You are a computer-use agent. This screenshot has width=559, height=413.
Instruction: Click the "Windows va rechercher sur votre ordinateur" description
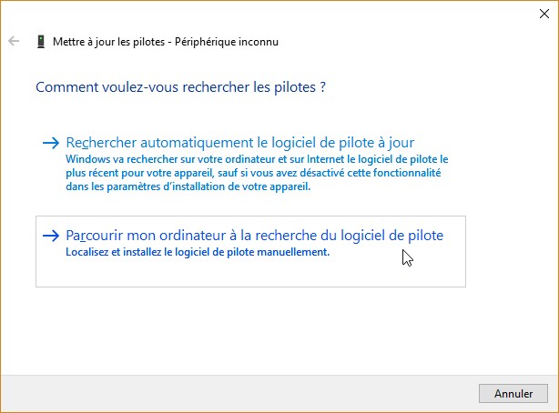pyautogui.click(x=257, y=158)
